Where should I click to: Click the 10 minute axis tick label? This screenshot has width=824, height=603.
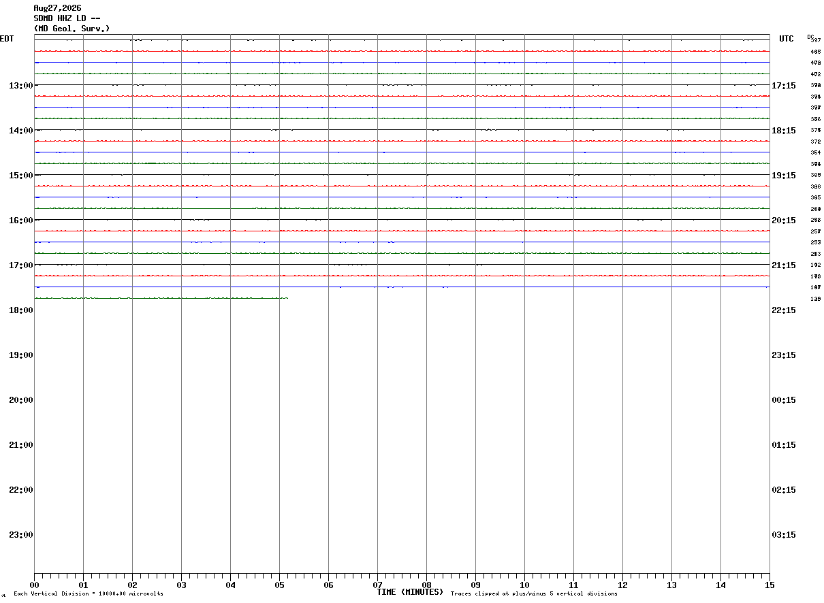point(524,585)
